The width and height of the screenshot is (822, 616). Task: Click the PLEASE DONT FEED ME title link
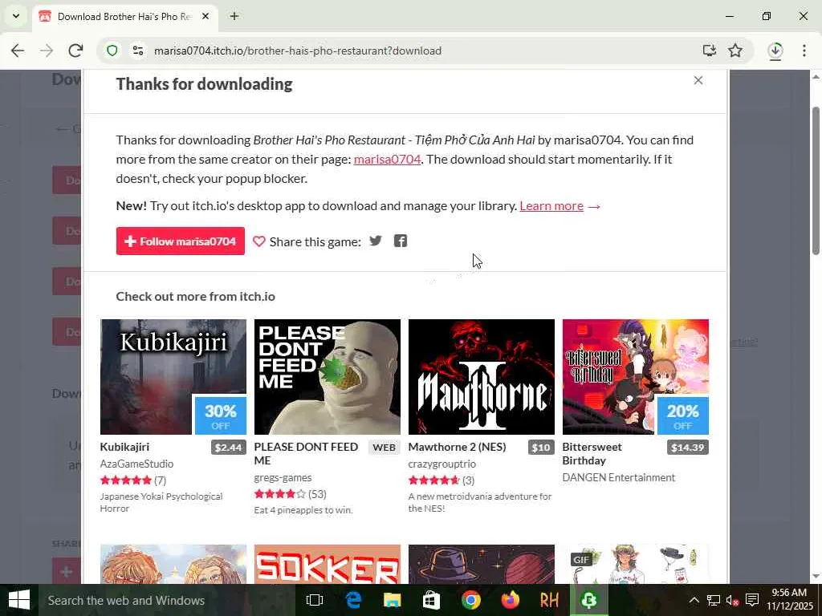click(x=306, y=454)
